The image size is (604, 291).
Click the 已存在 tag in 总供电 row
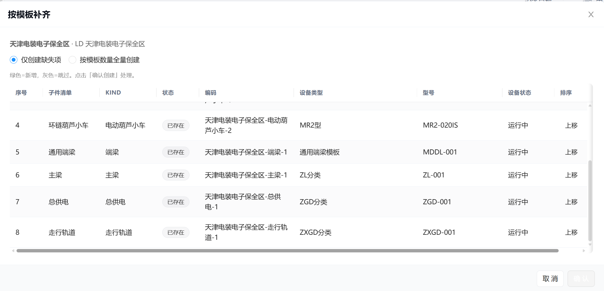coord(176,202)
